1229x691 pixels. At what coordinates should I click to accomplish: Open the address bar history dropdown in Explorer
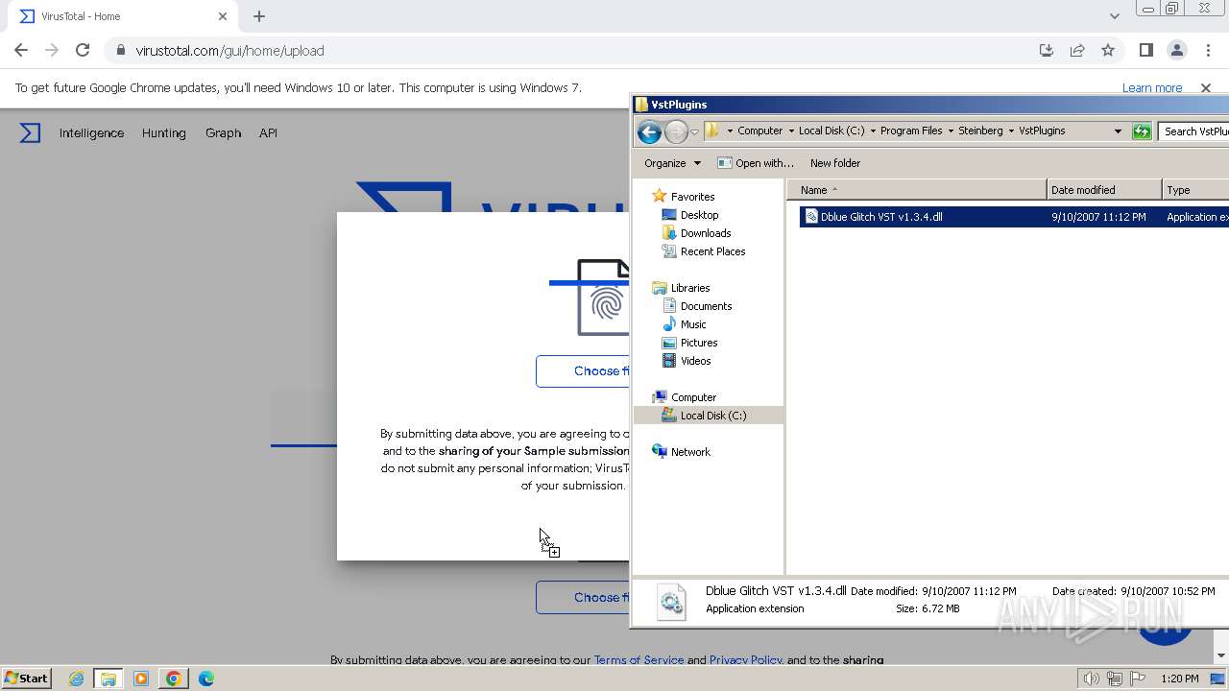tap(1118, 131)
